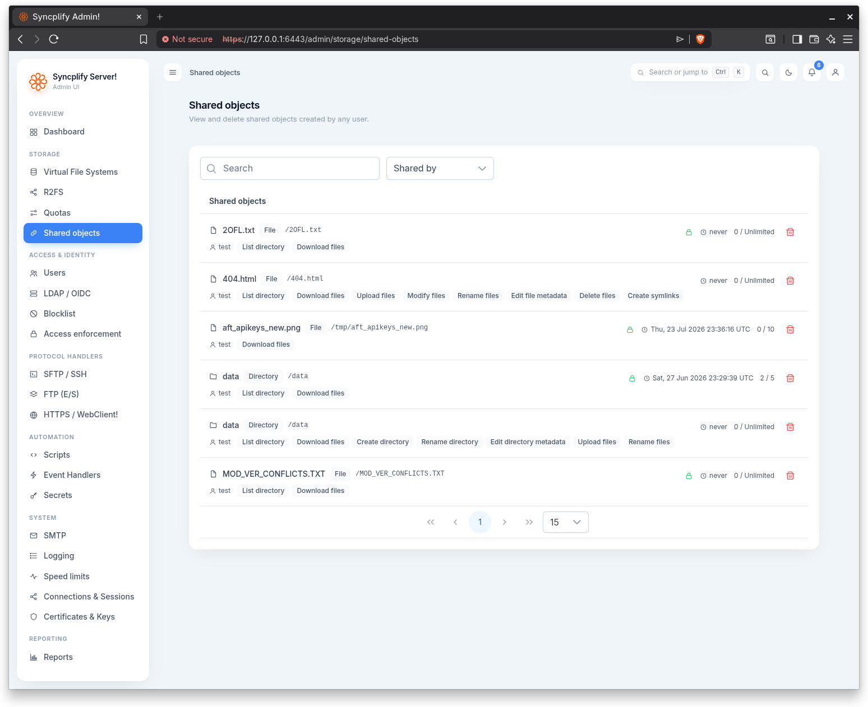
Task: Click the Search or jump to box
Action: click(x=690, y=72)
